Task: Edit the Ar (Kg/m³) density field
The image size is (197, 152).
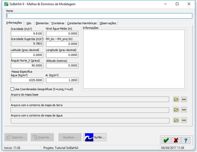Action: (62, 80)
